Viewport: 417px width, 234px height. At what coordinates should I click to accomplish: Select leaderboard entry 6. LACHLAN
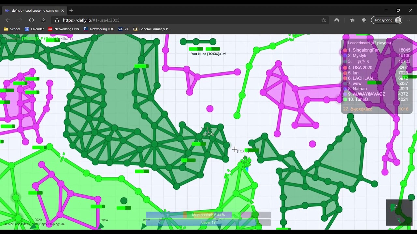377,78
